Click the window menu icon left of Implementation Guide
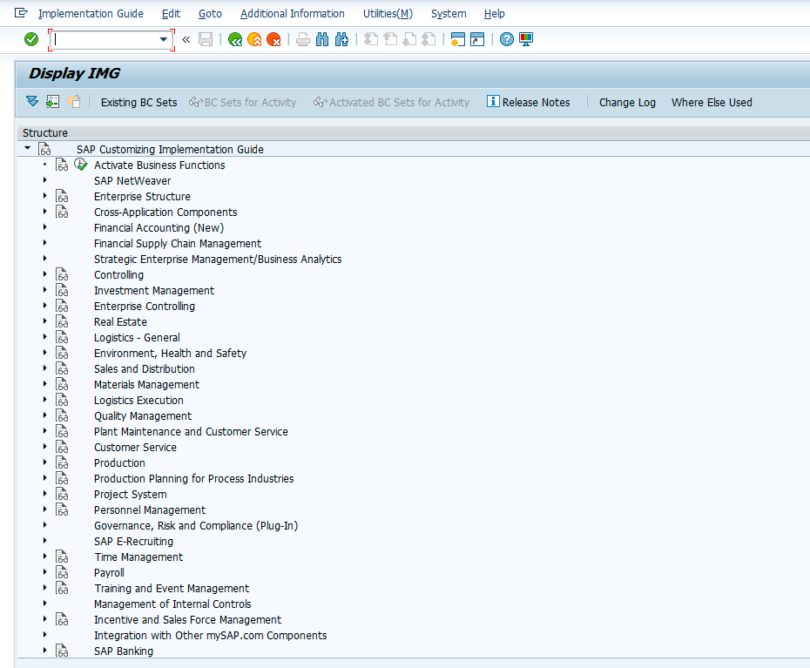810x668 pixels. coord(21,13)
